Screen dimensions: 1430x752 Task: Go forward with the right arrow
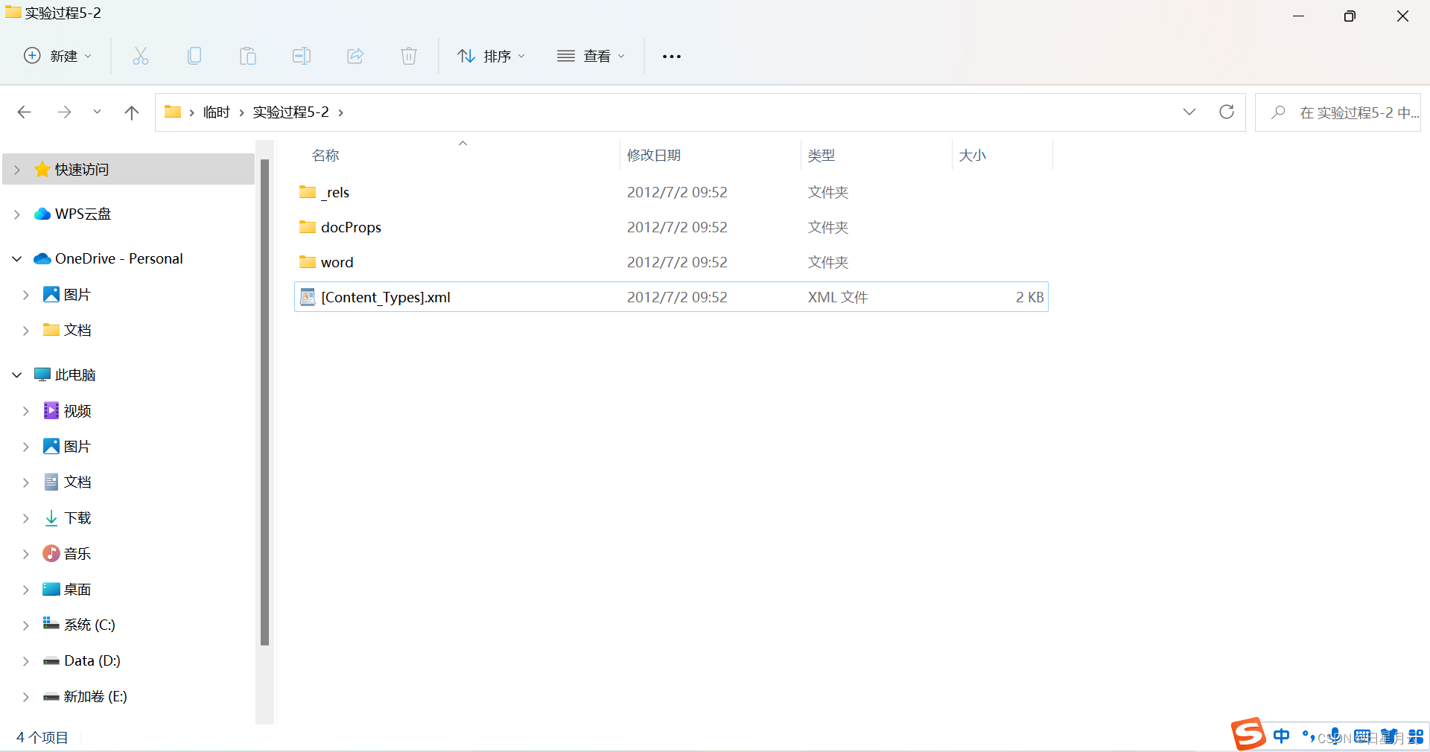pyautogui.click(x=65, y=112)
